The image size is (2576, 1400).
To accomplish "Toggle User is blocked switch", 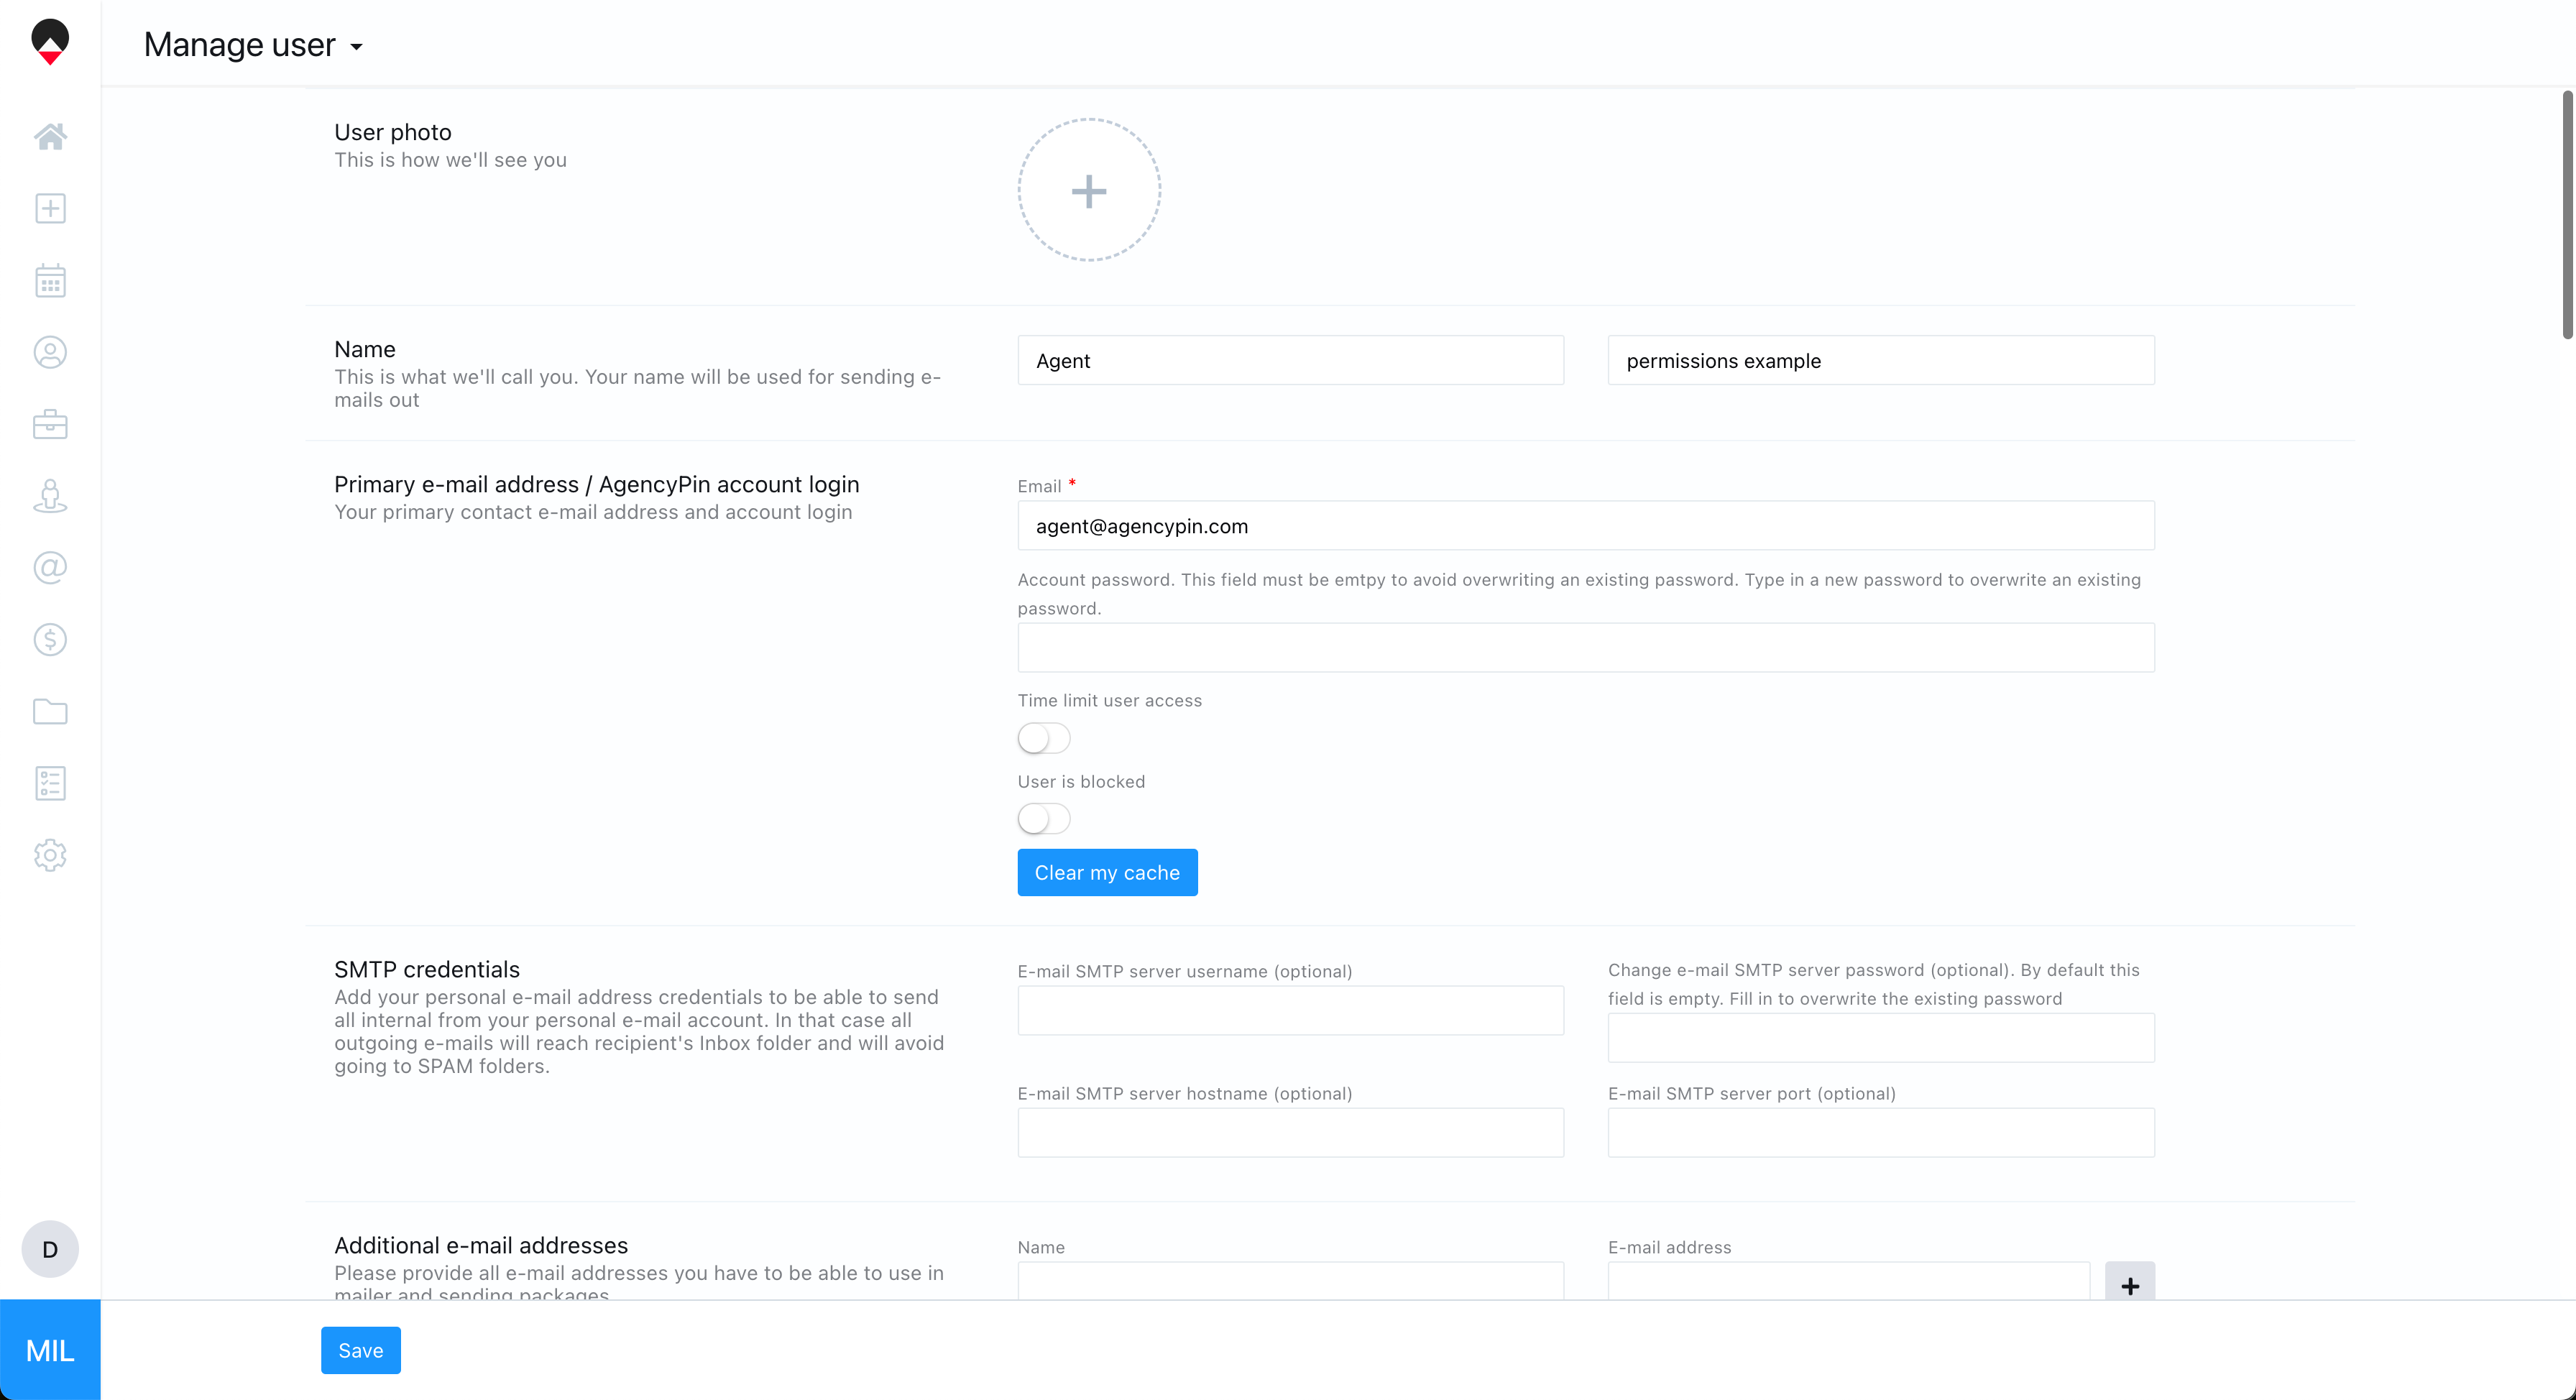I will (1044, 819).
